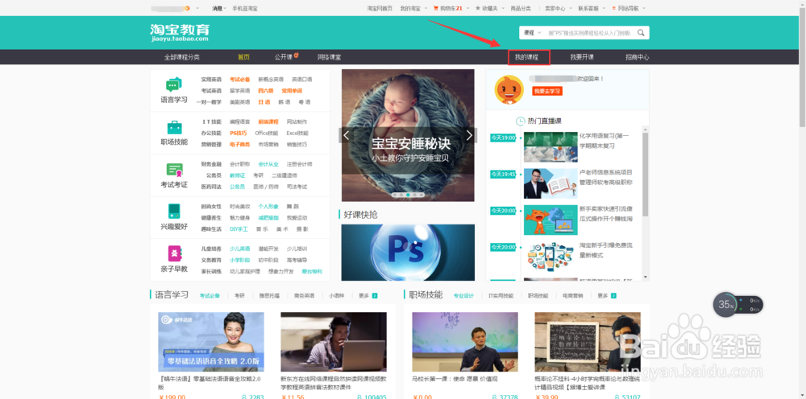Click the course search input field

pos(591,33)
